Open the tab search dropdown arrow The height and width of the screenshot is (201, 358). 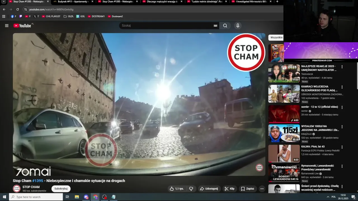[4, 2]
